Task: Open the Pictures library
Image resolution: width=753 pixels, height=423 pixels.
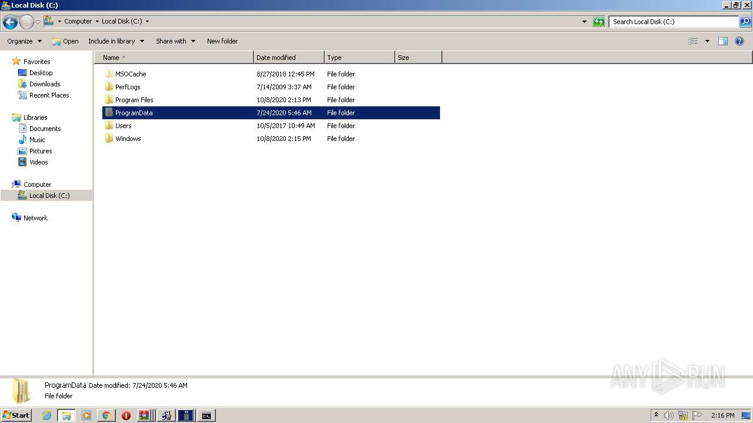Action: tap(41, 151)
